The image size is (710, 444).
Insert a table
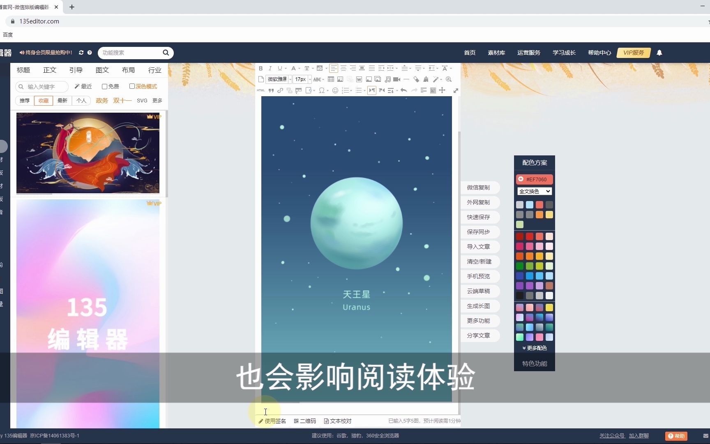coord(331,79)
